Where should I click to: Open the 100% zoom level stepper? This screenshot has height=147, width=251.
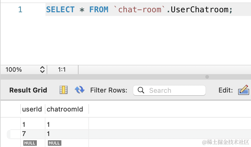point(42,70)
